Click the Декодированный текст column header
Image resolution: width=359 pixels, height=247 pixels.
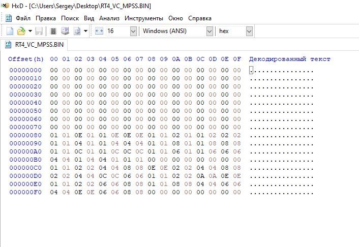point(289,59)
